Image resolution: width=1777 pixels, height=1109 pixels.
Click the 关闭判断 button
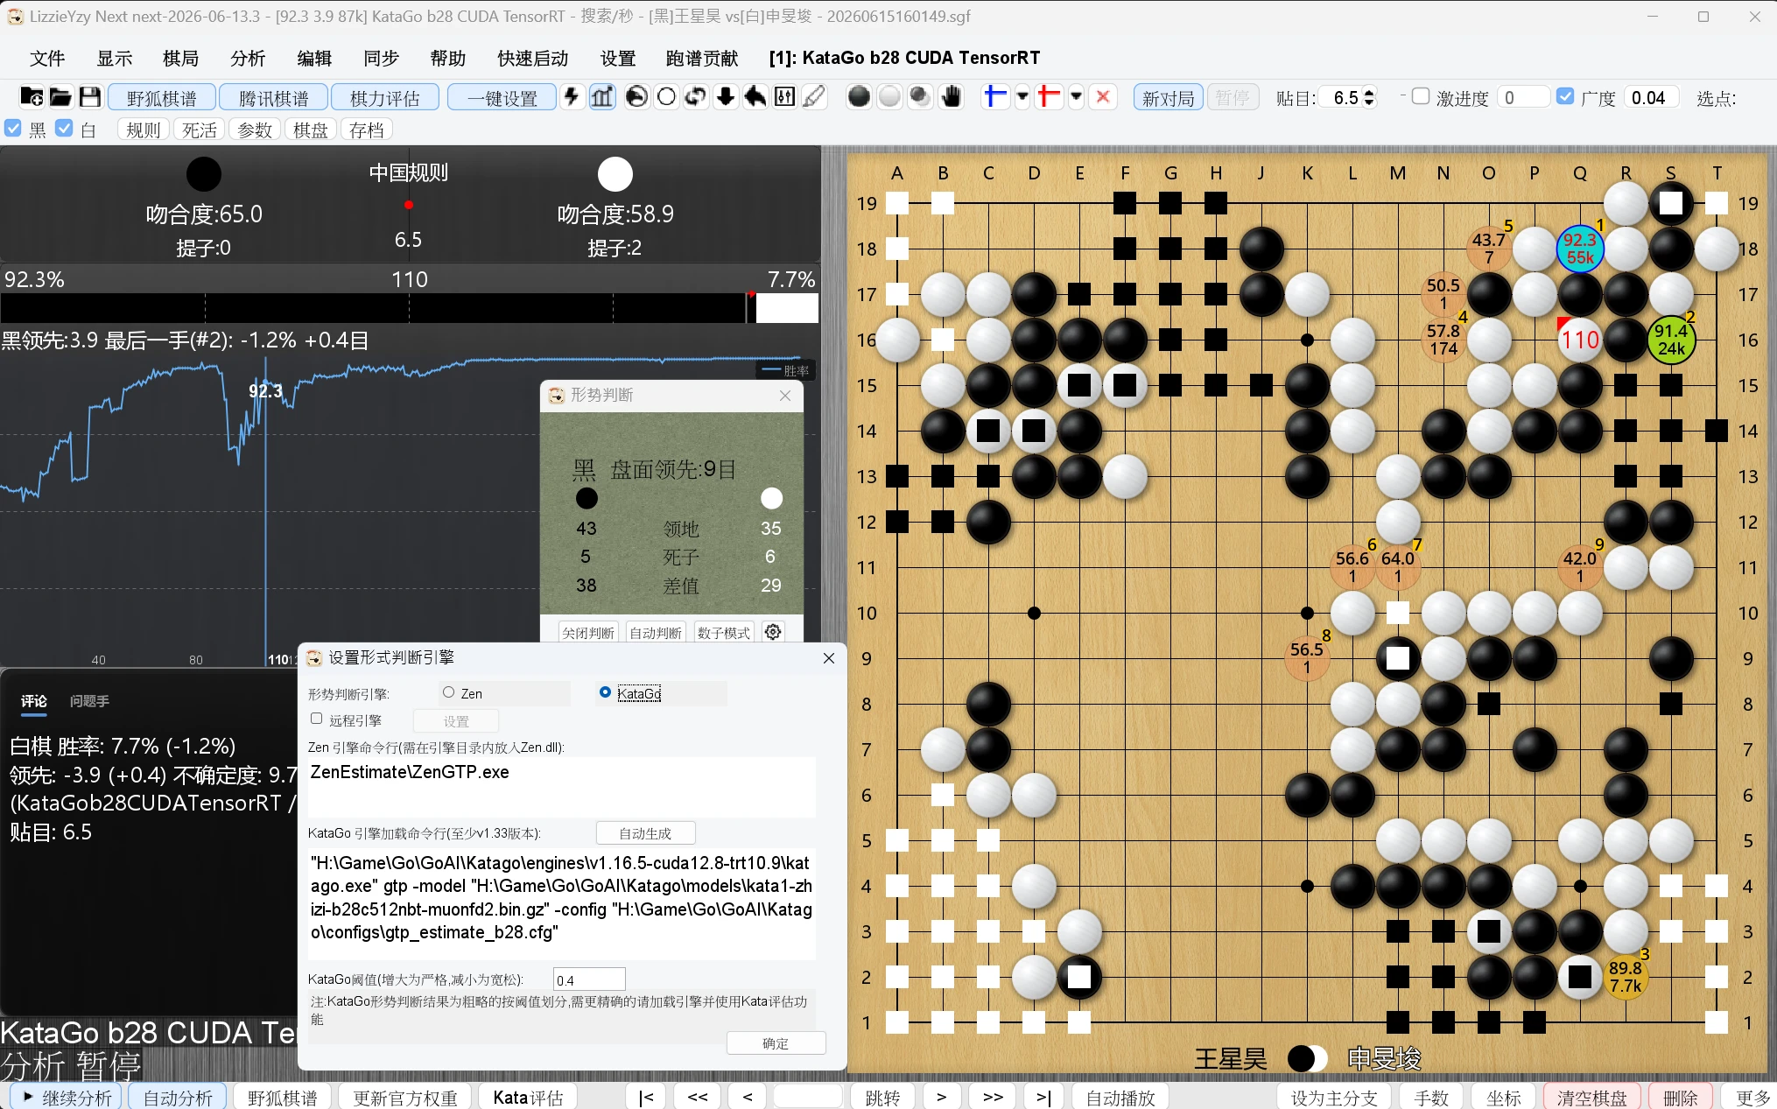(x=588, y=632)
